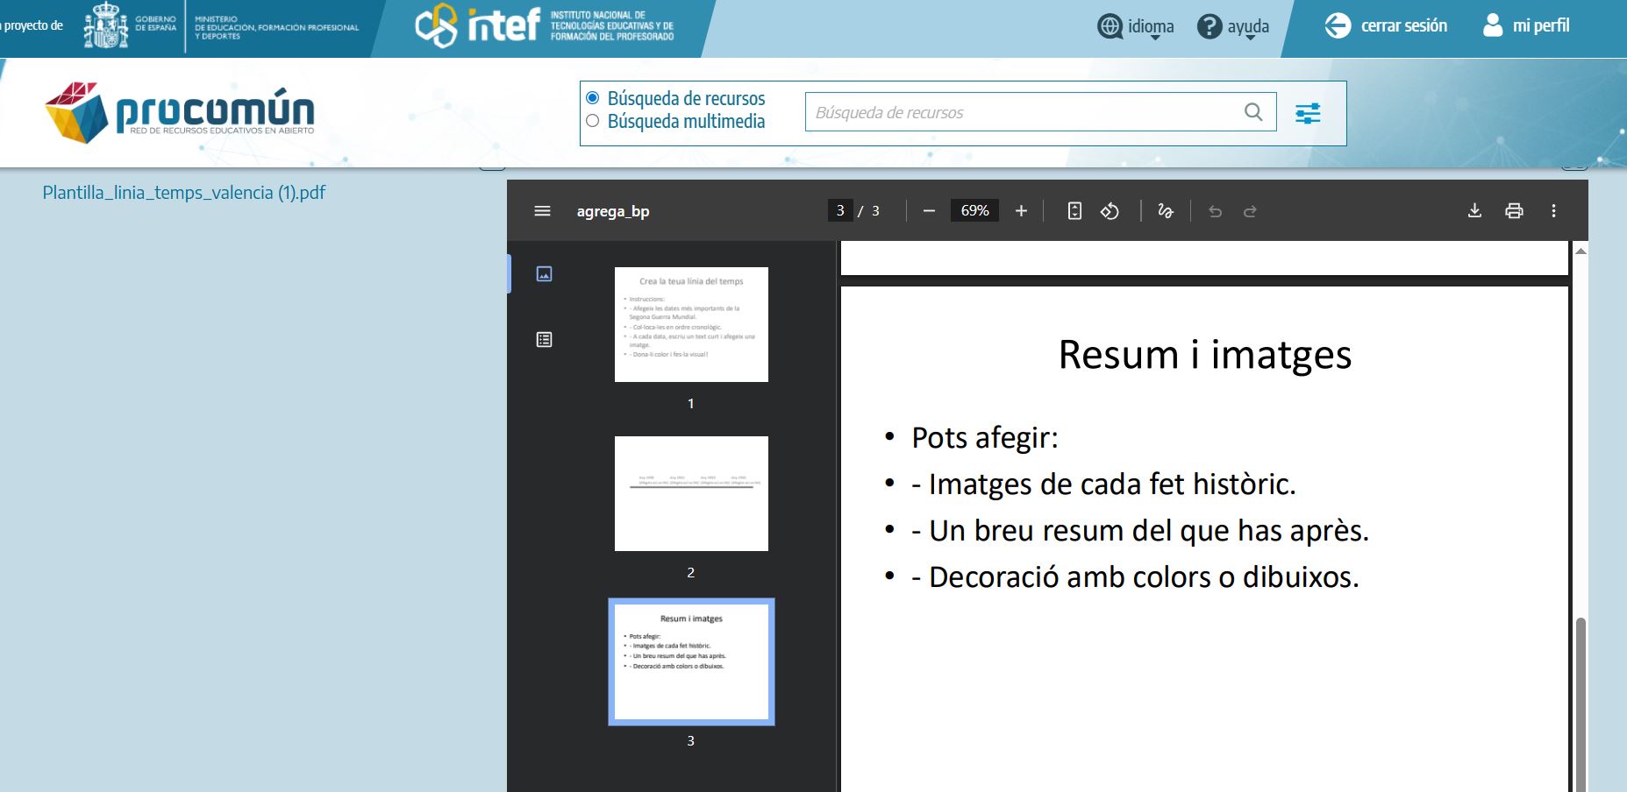Open the idioma language dropdown
1627x792 pixels.
coord(1135,25)
